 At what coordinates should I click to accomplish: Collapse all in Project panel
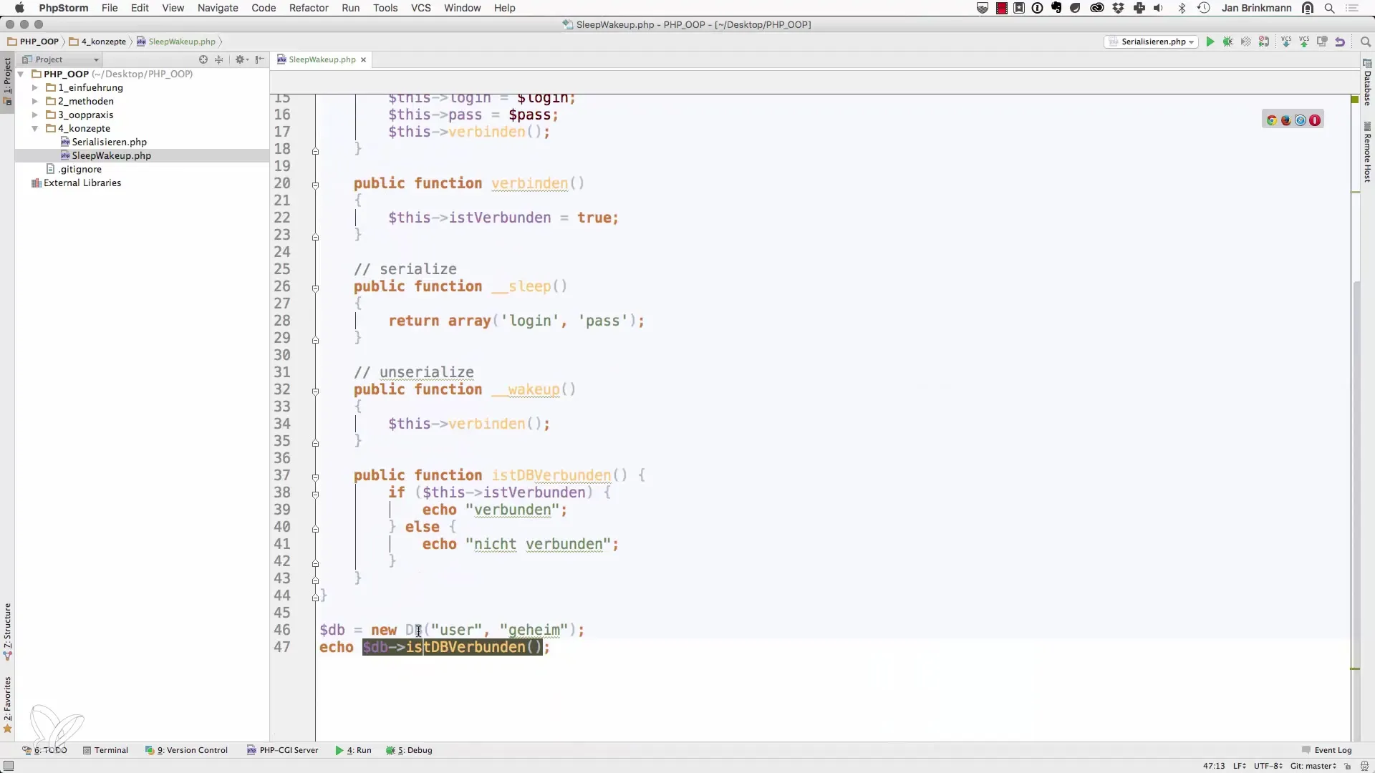pos(219,59)
